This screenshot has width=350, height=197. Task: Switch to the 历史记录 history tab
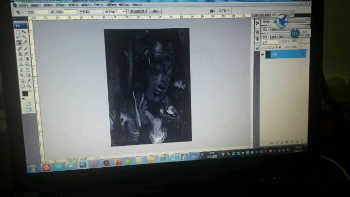coord(258,15)
